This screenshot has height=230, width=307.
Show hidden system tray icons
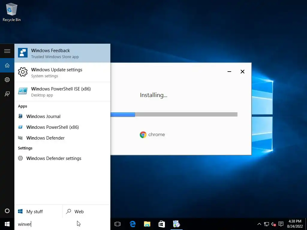pyautogui.click(x=259, y=224)
